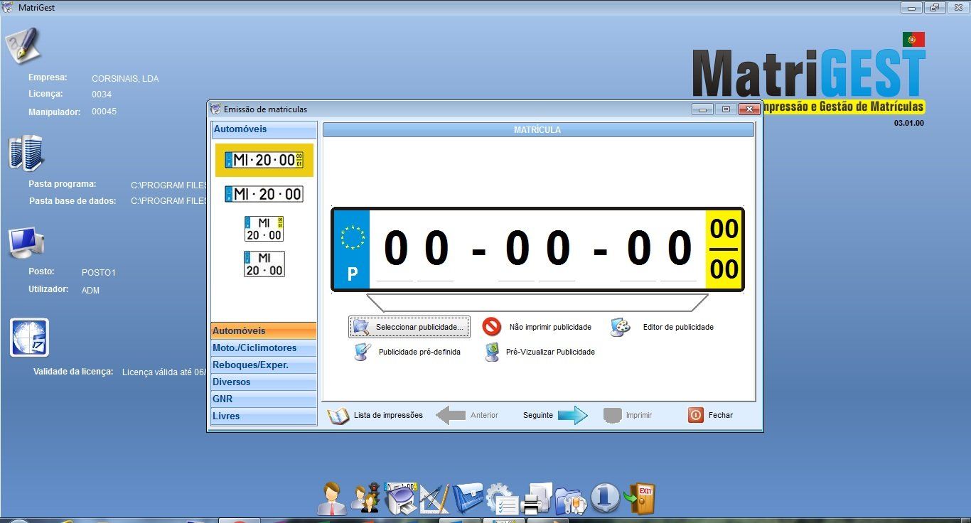Open the single user with tie dock icon

pos(332,498)
